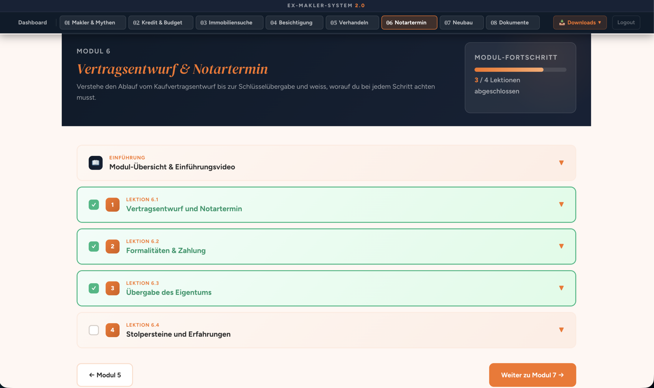
Task: Go back to Modul 5
Action: pos(105,375)
